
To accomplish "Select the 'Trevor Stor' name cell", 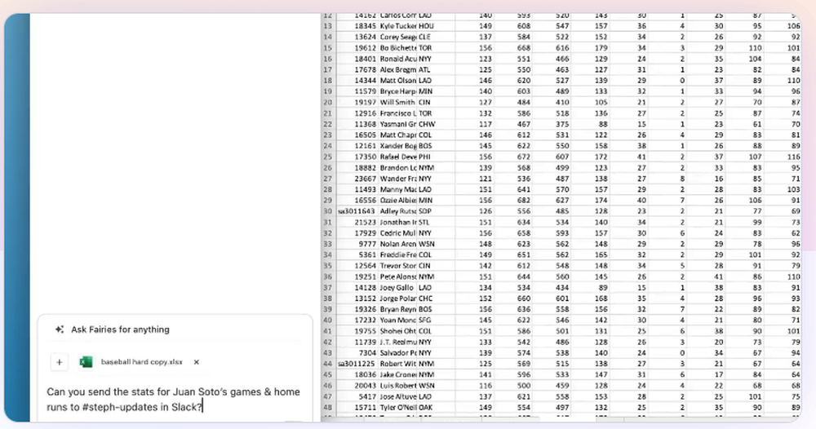I will click(x=398, y=266).
